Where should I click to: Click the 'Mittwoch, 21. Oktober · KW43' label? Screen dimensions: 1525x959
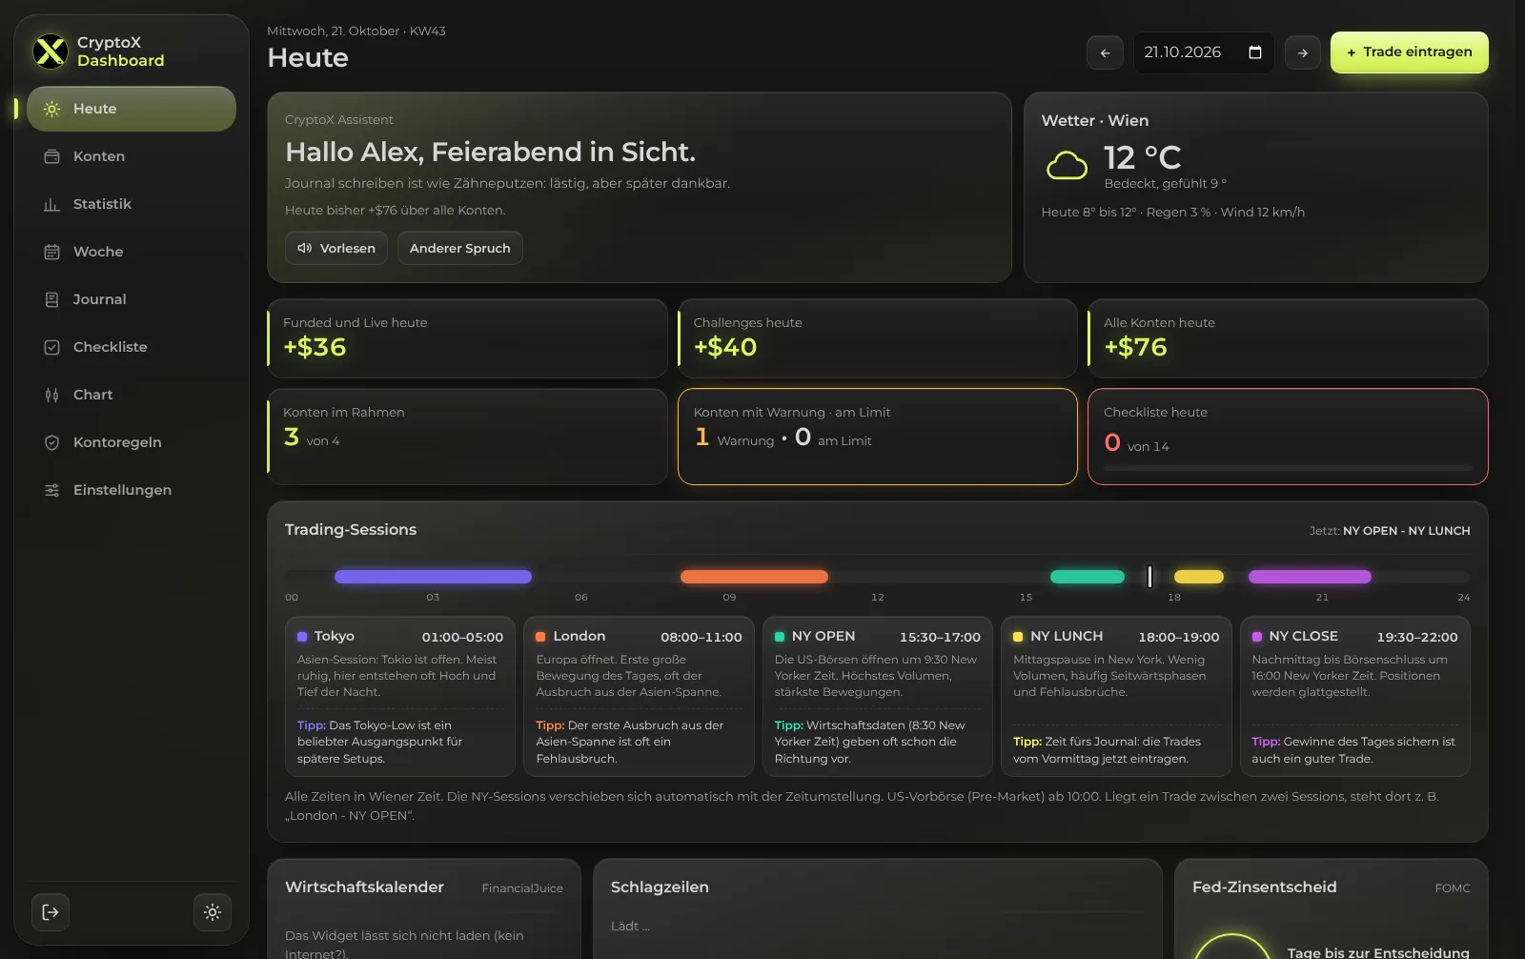pyautogui.click(x=356, y=31)
